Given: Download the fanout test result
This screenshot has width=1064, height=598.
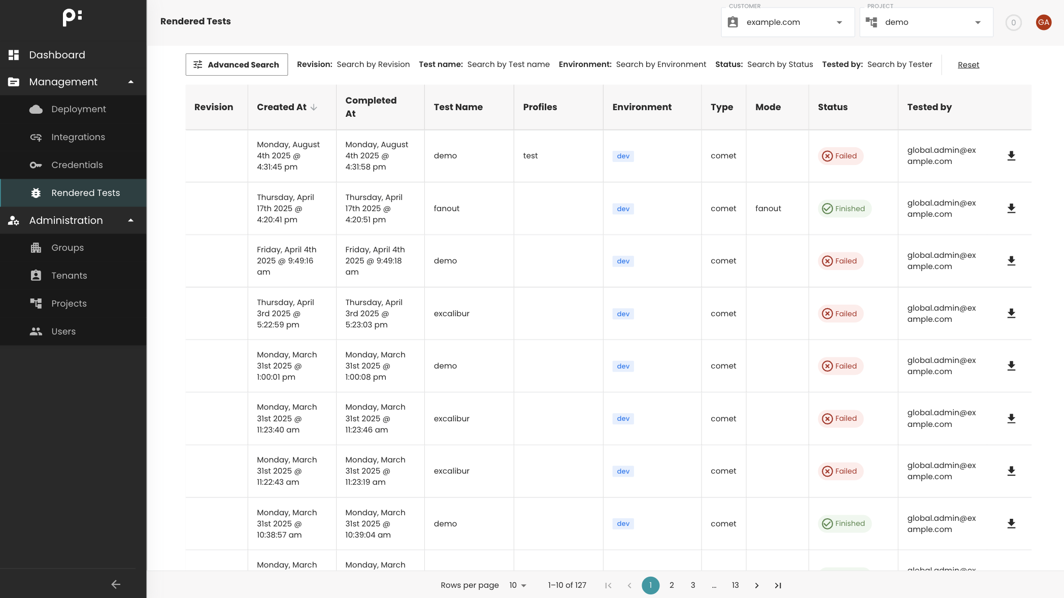Looking at the screenshot, I should pyautogui.click(x=1011, y=209).
